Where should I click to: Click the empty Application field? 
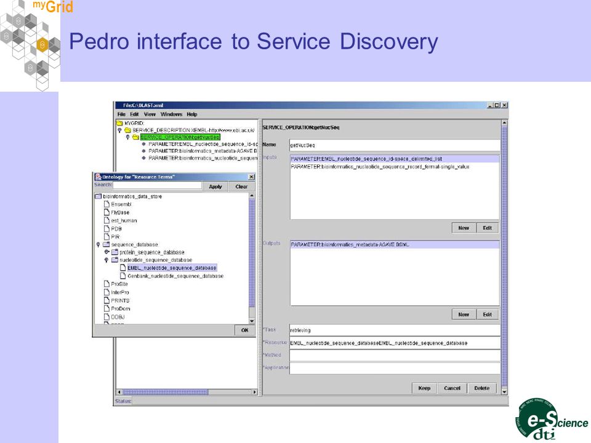395,368
